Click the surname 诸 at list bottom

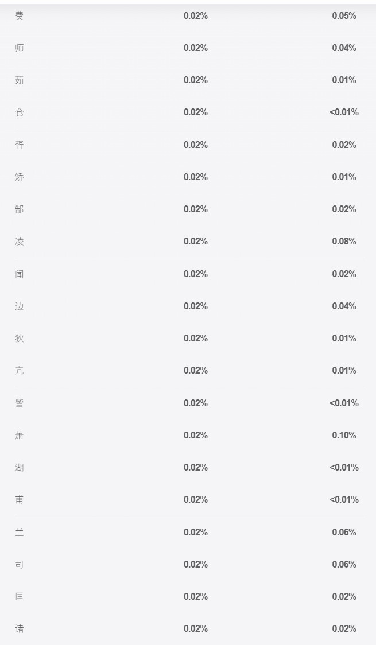pos(20,628)
